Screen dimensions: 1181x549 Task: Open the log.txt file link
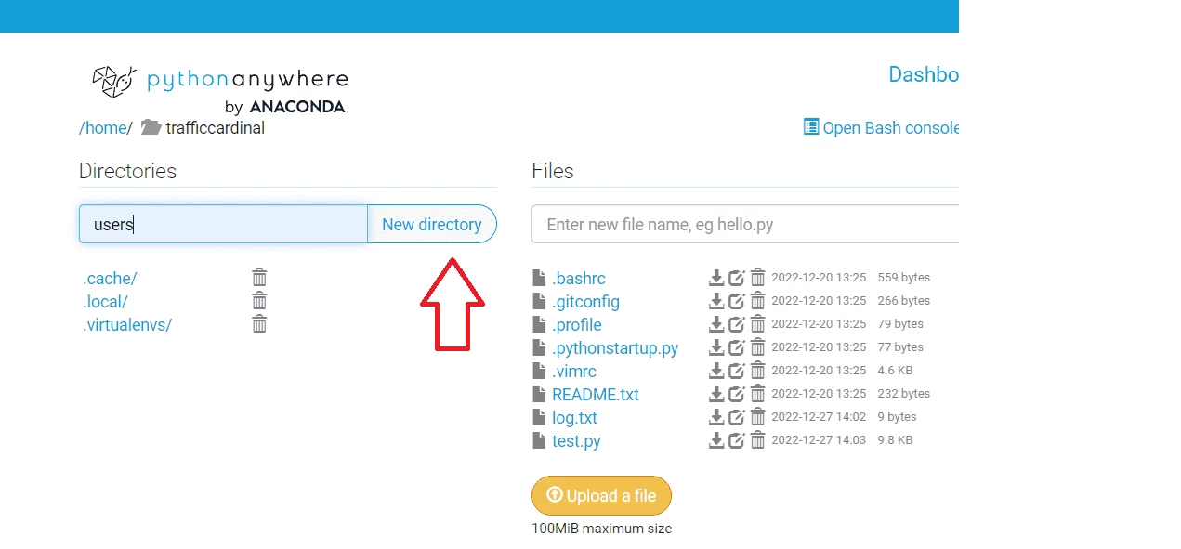click(574, 418)
